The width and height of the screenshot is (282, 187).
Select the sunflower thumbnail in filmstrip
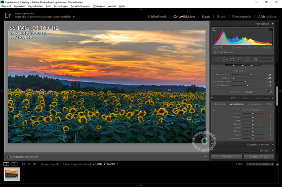point(12,174)
